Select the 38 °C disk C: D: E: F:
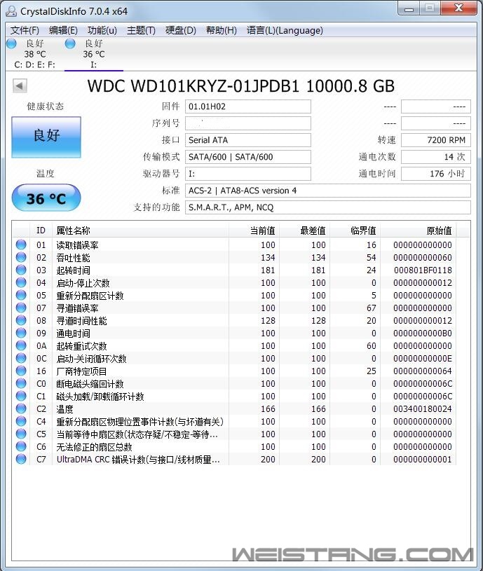Screen dimensions: 483x571 [34, 54]
